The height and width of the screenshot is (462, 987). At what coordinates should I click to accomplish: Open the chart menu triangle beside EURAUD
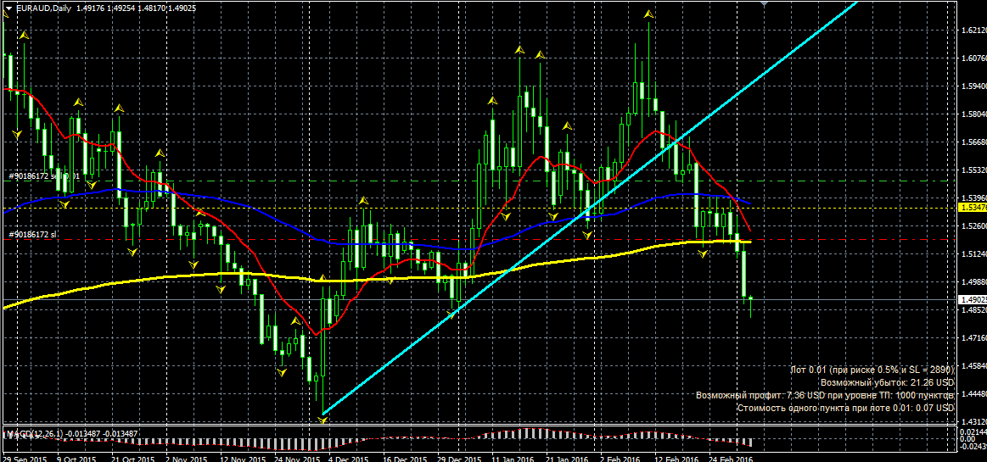tap(8, 8)
